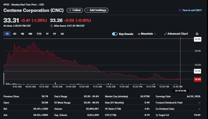Click Earnings Date value Jul 25, 2025
208x119 pixels.
click(x=193, y=96)
